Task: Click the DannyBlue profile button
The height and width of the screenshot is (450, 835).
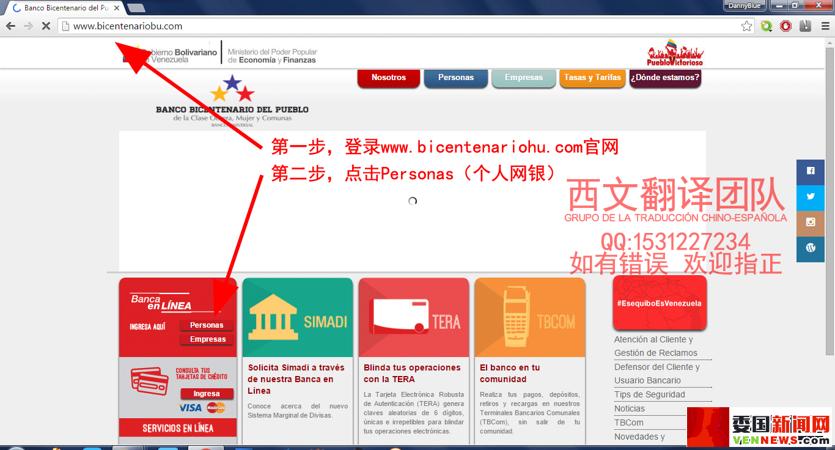Action: [744, 6]
